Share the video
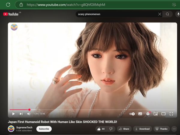The image size is (180, 135). click(124, 129)
